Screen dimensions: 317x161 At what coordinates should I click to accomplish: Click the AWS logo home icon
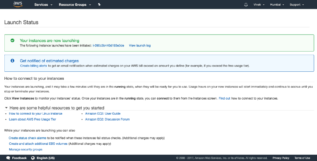coord(18,4)
